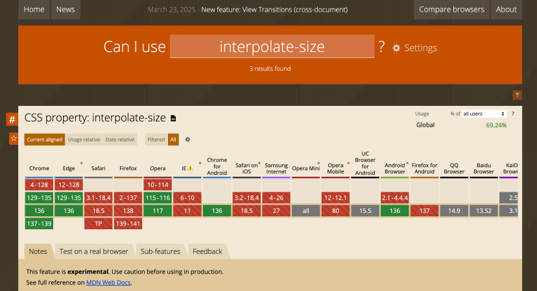Select the All browsers option

(x=173, y=139)
